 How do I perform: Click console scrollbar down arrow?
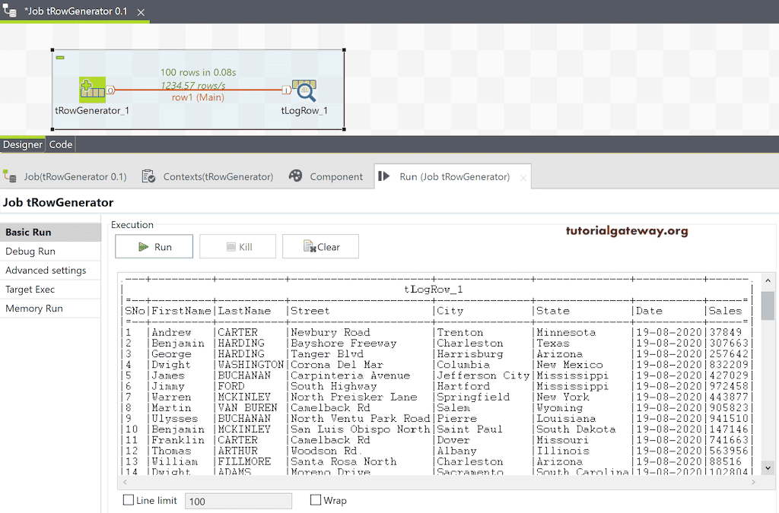768,468
